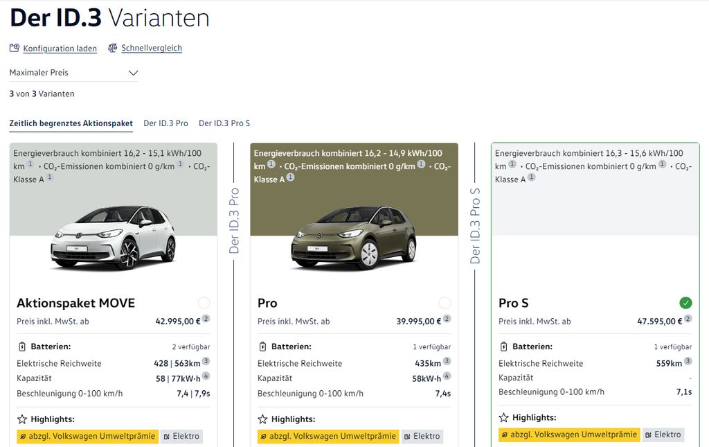
Task: Click the folder icon beside Konfiguration laden
Action: pyautogui.click(x=14, y=47)
